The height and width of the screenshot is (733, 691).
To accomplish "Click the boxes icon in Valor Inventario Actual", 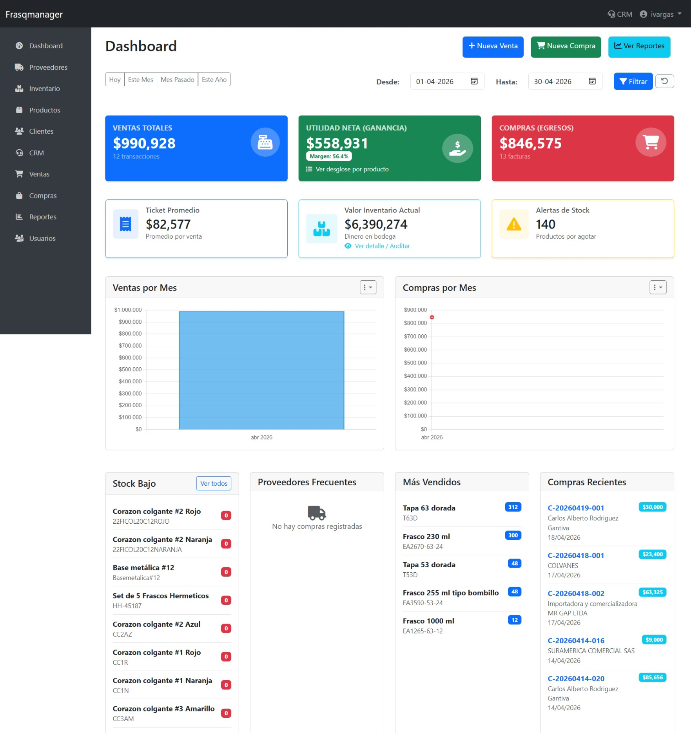I will point(321,229).
